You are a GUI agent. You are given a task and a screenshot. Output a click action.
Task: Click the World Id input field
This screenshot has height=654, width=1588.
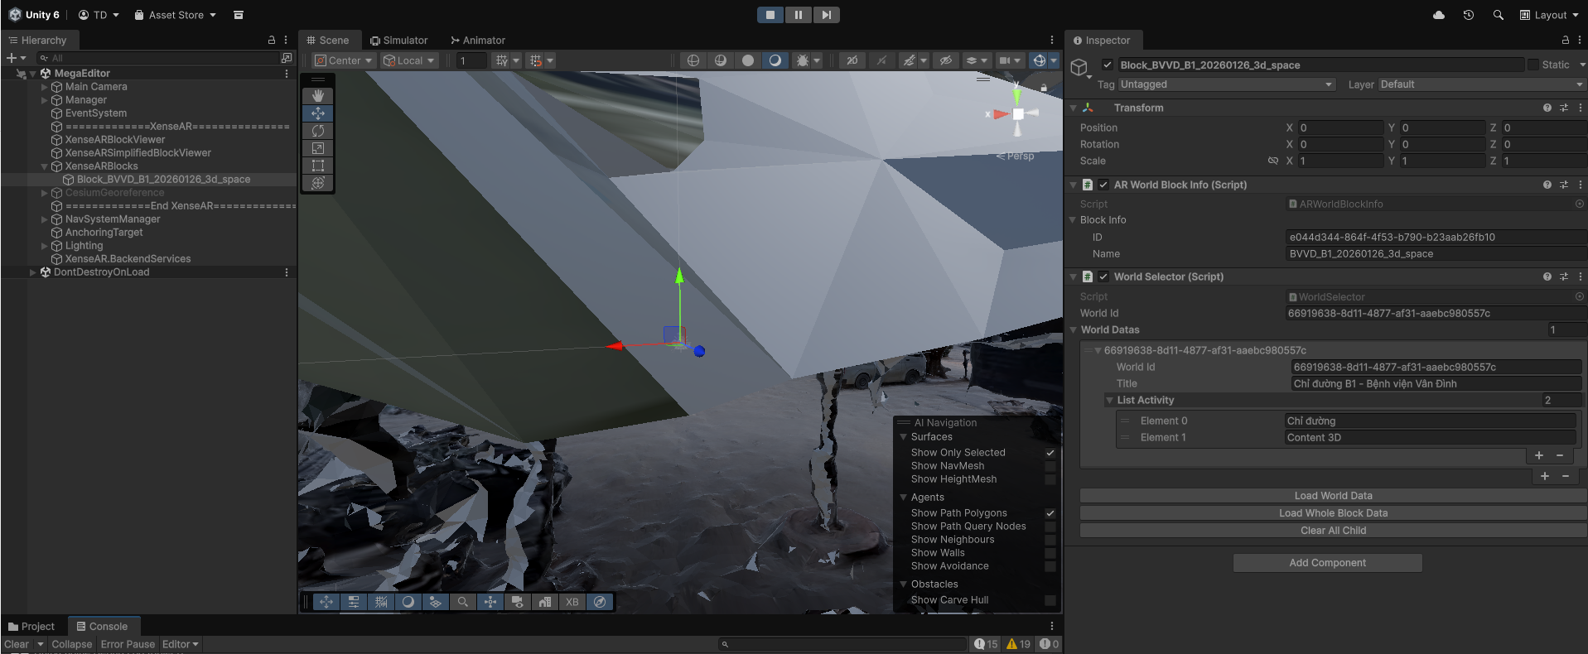(1433, 314)
